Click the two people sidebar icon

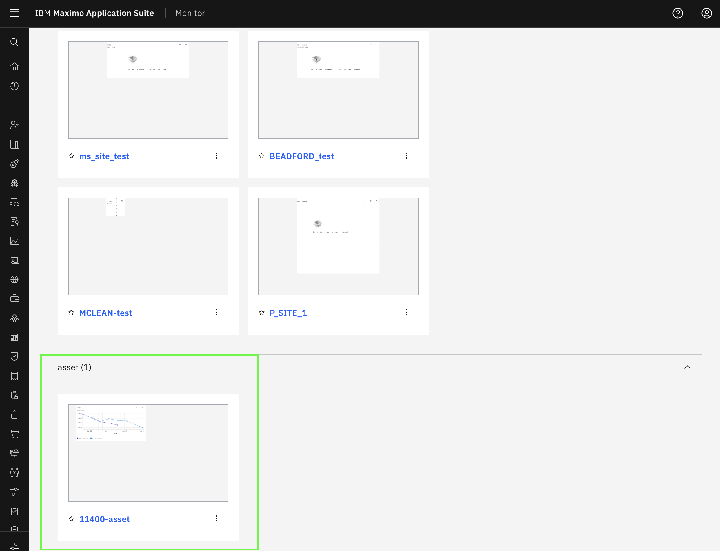[x=14, y=472]
